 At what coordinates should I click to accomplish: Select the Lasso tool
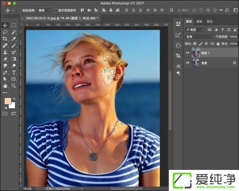[x=5, y=32]
